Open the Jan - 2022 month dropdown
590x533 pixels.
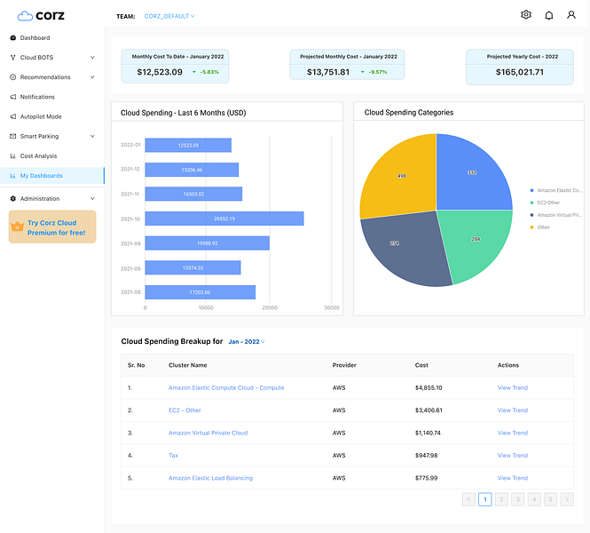pos(247,342)
